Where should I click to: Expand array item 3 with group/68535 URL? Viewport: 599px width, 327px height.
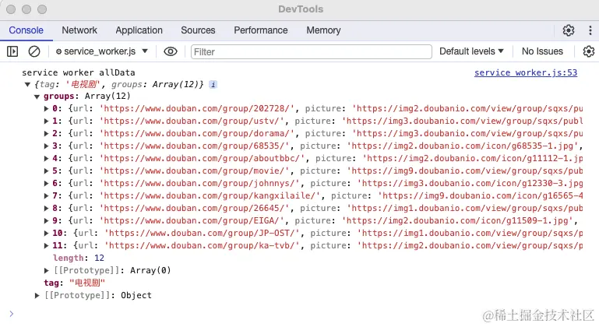coord(46,146)
